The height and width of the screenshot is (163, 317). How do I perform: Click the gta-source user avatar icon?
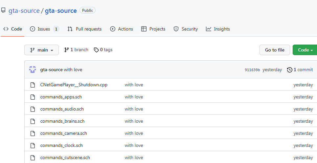(x=33, y=70)
